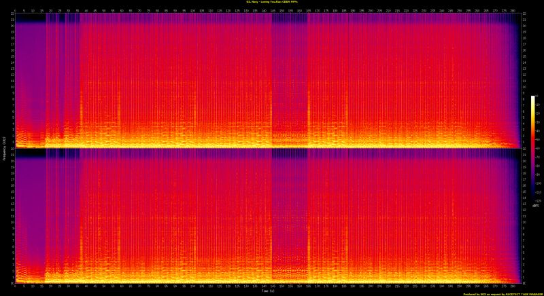Click the top white end of color scale

[533, 97]
